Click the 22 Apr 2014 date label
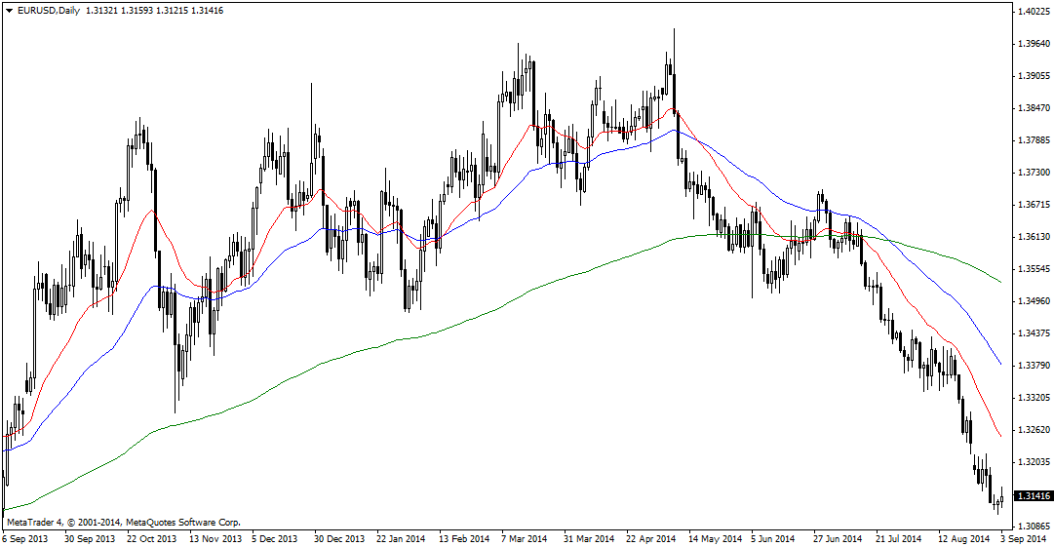The width and height of the screenshot is (1054, 547). (650, 539)
